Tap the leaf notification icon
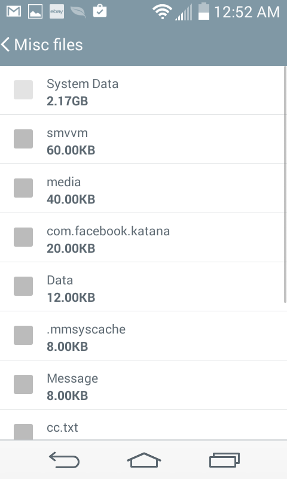This screenshot has width=287, height=479. coord(78,12)
